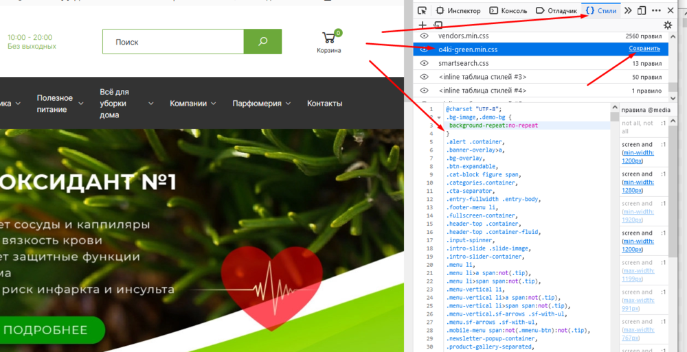This screenshot has height=352, width=687.
Task: Switch to the Инспектор tab
Action: (458, 10)
